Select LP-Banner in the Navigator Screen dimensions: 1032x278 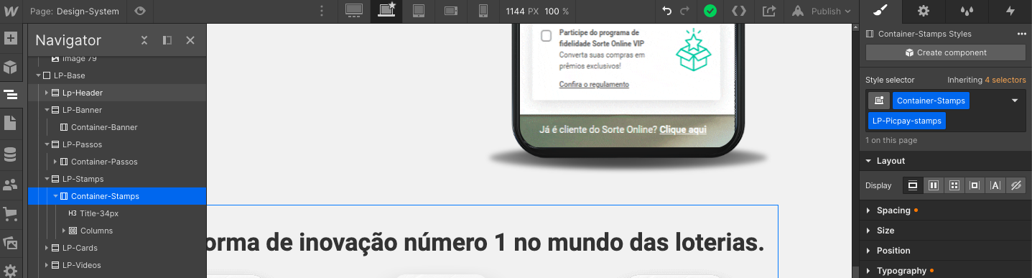click(x=82, y=110)
